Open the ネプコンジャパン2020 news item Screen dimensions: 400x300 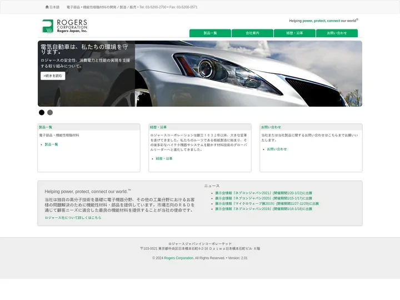point(263,198)
